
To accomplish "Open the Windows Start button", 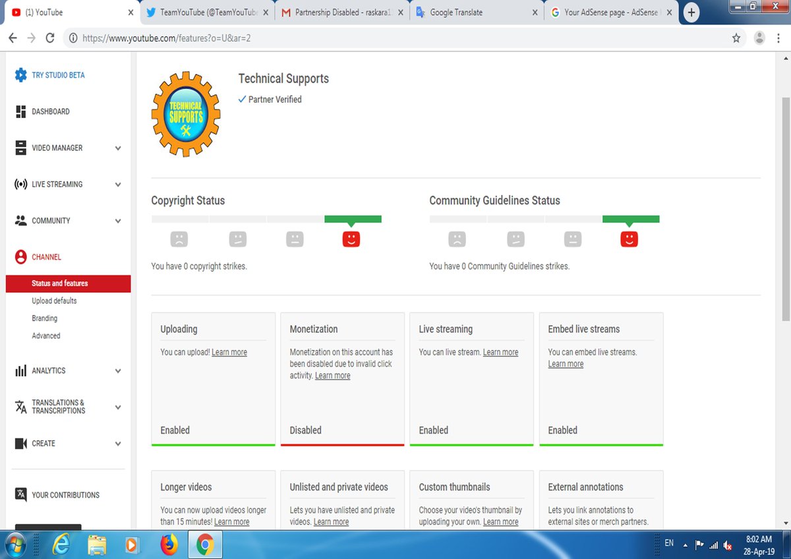I will (x=15, y=544).
